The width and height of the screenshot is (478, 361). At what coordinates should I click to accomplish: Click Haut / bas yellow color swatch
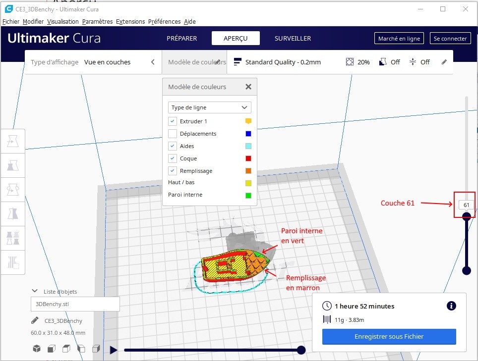coord(248,183)
